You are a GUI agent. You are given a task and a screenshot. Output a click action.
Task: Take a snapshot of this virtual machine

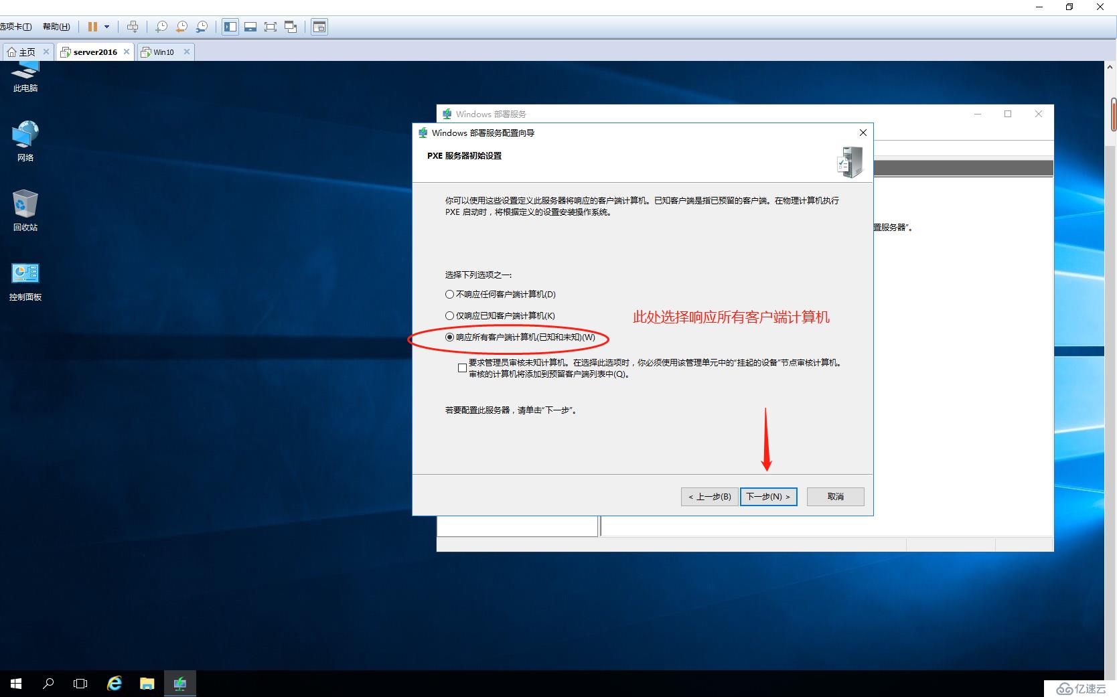click(x=161, y=27)
